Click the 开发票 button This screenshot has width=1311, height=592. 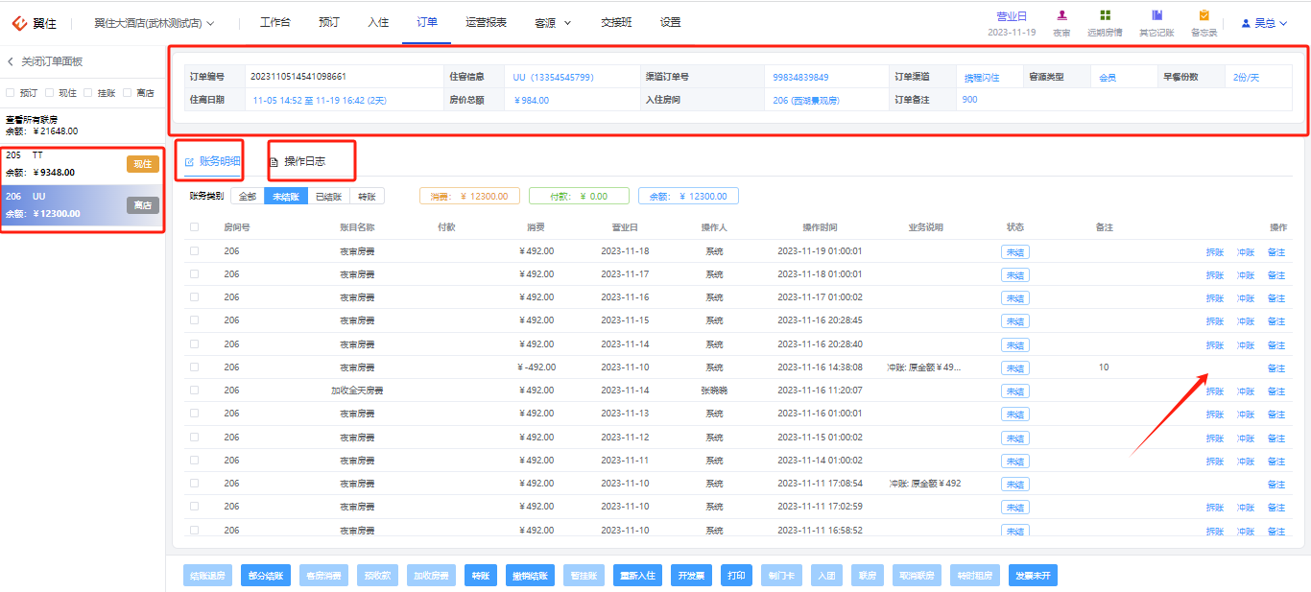(692, 576)
